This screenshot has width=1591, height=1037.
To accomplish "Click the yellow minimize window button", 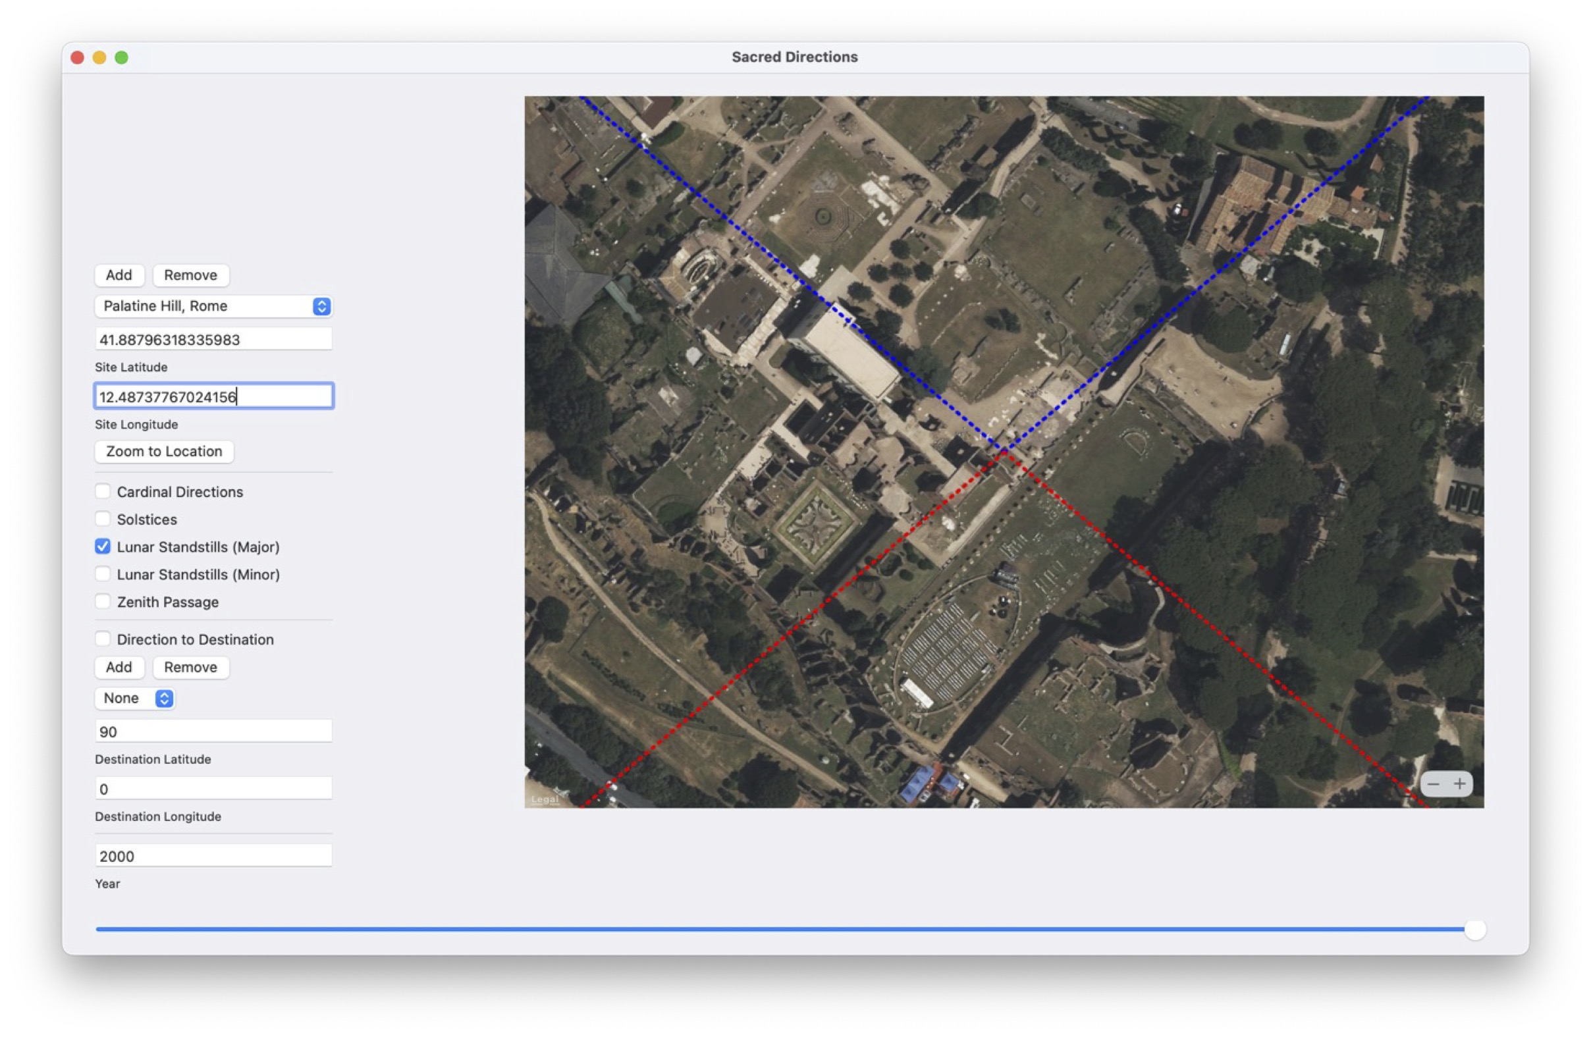I will 99,57.
